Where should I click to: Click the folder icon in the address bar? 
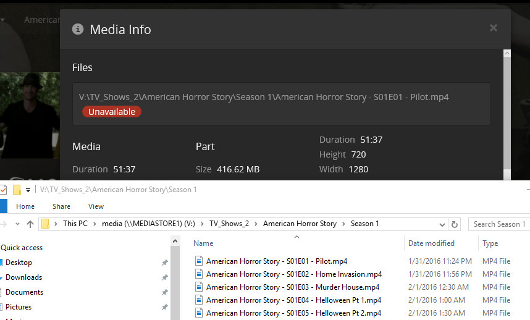45,224
